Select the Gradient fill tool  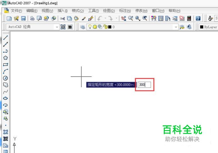[6, 139]
